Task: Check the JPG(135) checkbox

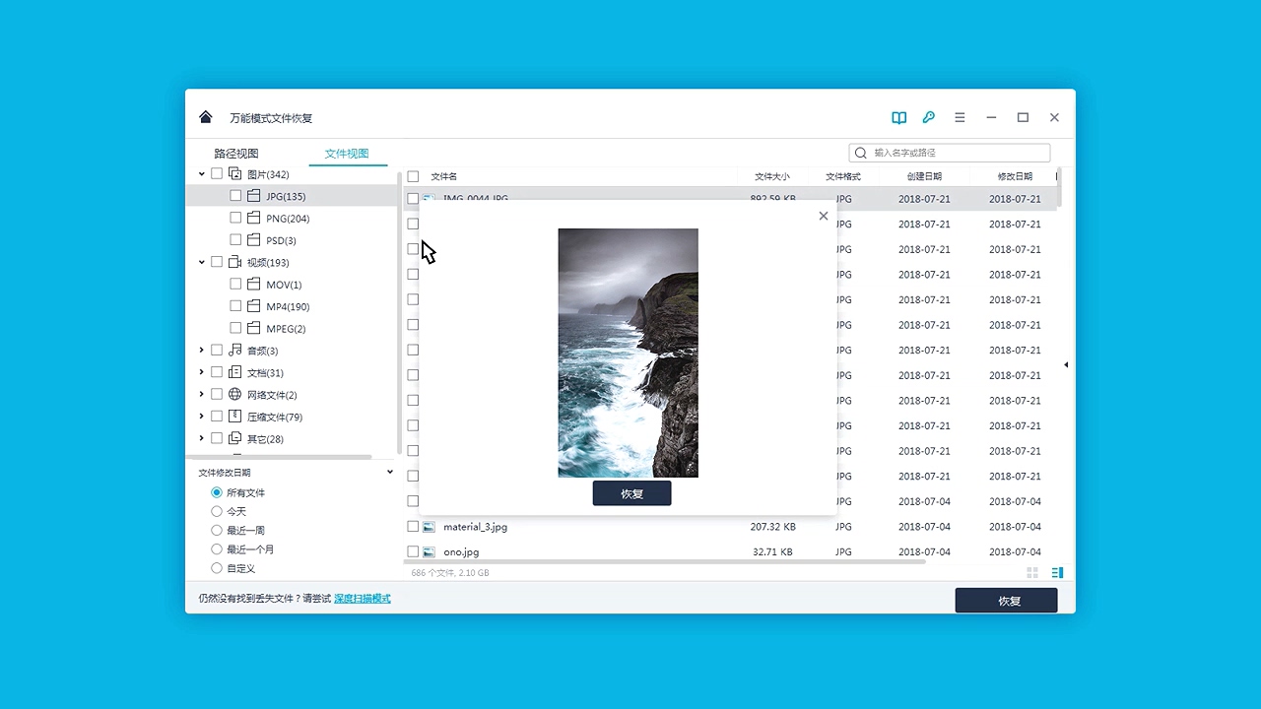Action: [235, 196]
